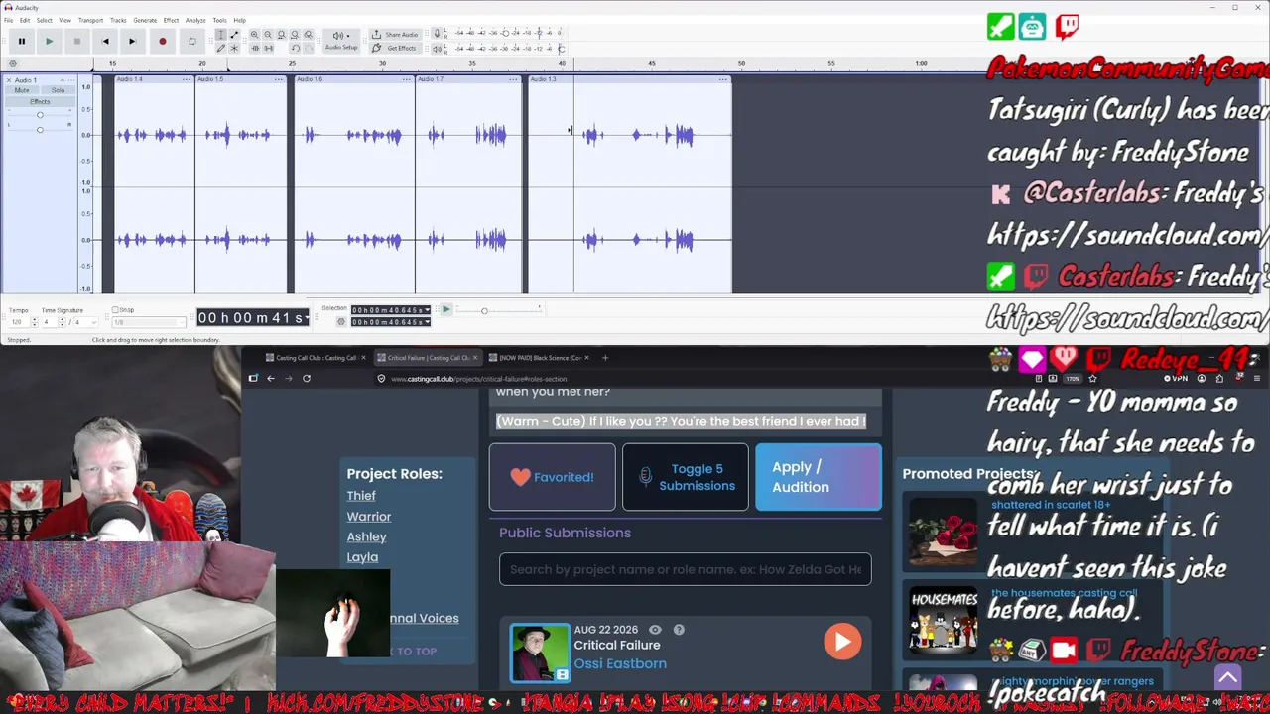The height and width of the screenshot is (714, 1270).
Task: Mute the Audio 1 track
Action: click(x=22, y=90)
